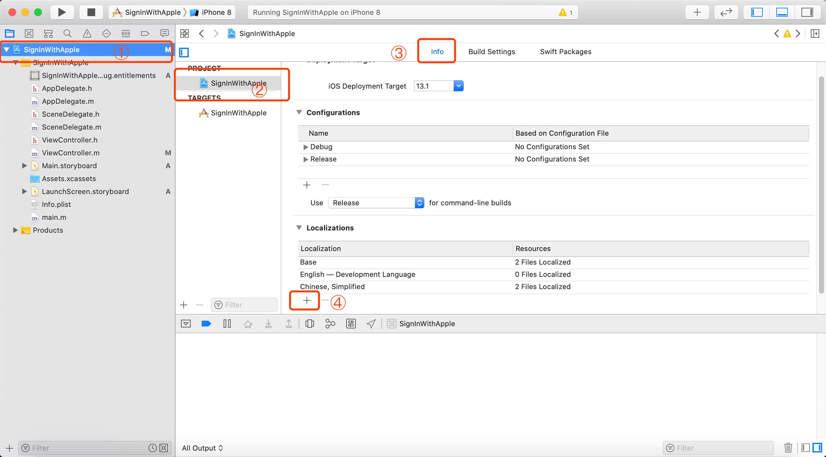
Task: Open the command-line builds Release popup
Action: coord(376,203)
